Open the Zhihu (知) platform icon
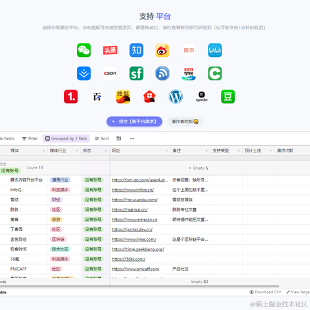The height and width of the screenshot is (310, 310). click(x=136, y=50)
